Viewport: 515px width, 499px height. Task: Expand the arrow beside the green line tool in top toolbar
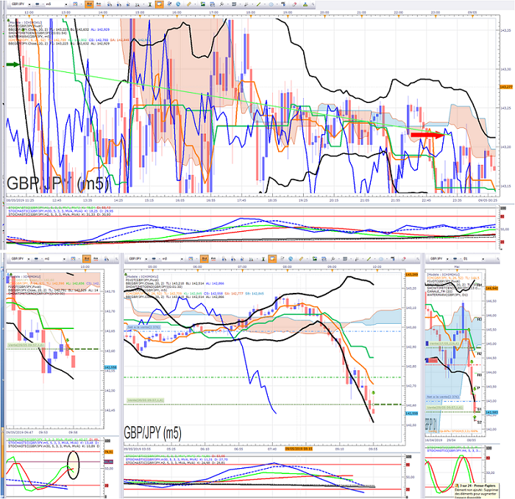tap(265, 4)
